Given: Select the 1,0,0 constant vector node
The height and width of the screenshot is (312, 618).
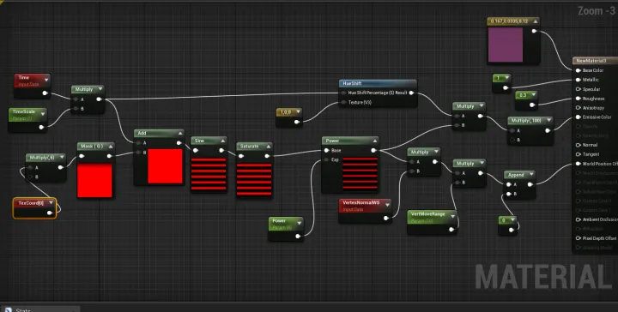Looking at the screenshot, I should coord(289,117).
